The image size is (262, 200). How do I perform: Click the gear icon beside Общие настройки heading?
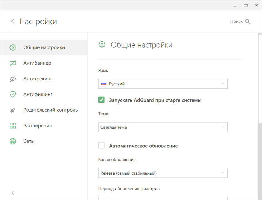coord(102,44)
